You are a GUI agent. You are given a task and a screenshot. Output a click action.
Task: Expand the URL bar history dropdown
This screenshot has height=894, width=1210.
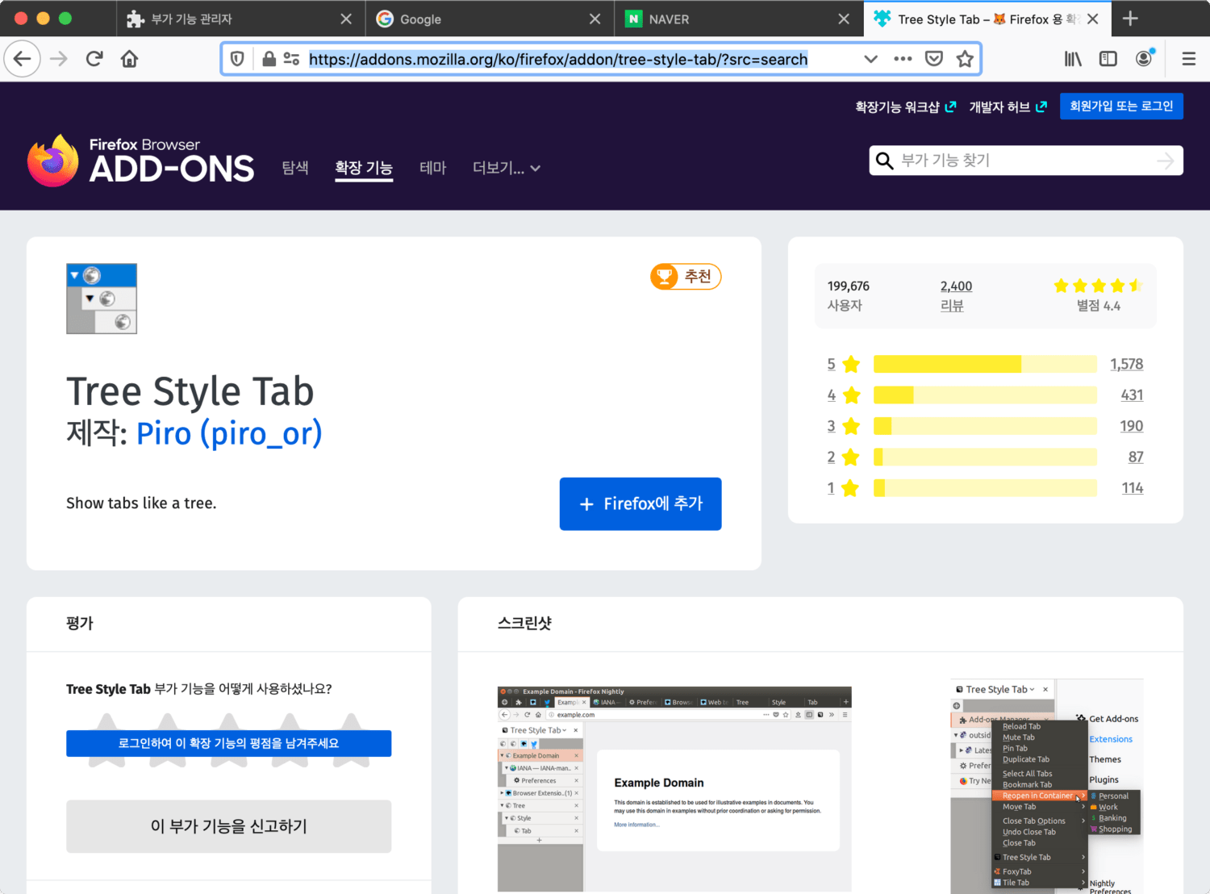coord(870,59)
